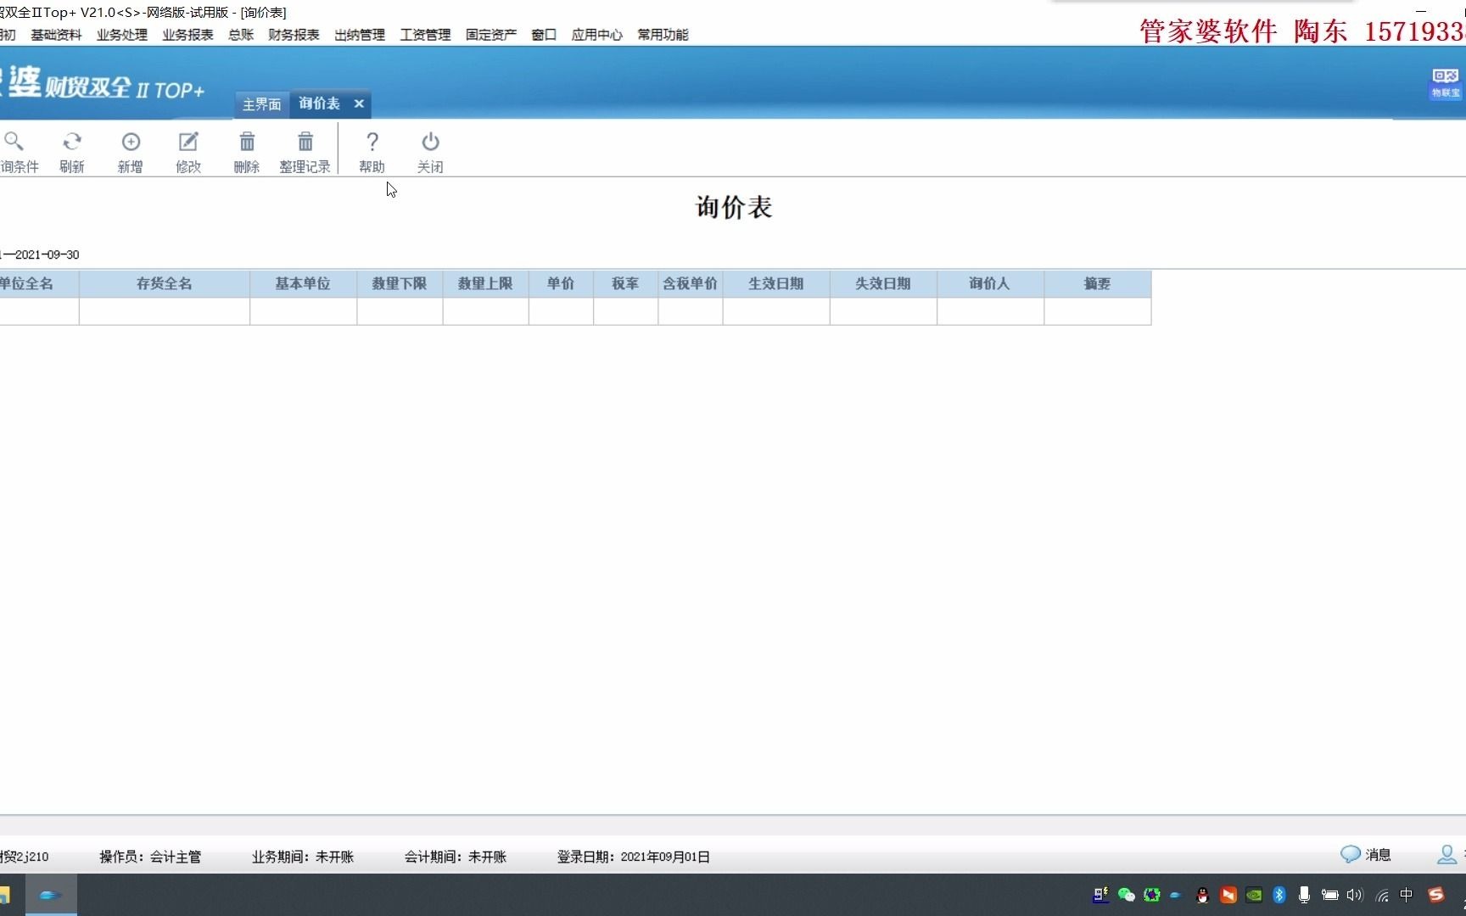This screenshot has width=1466, height=916.
Task: Click the 含税单价 column header
Action: pyautogui.click(x=691, y=284)
